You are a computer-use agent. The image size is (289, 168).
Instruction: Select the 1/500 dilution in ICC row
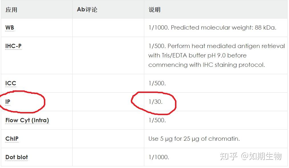click(157, 83)
